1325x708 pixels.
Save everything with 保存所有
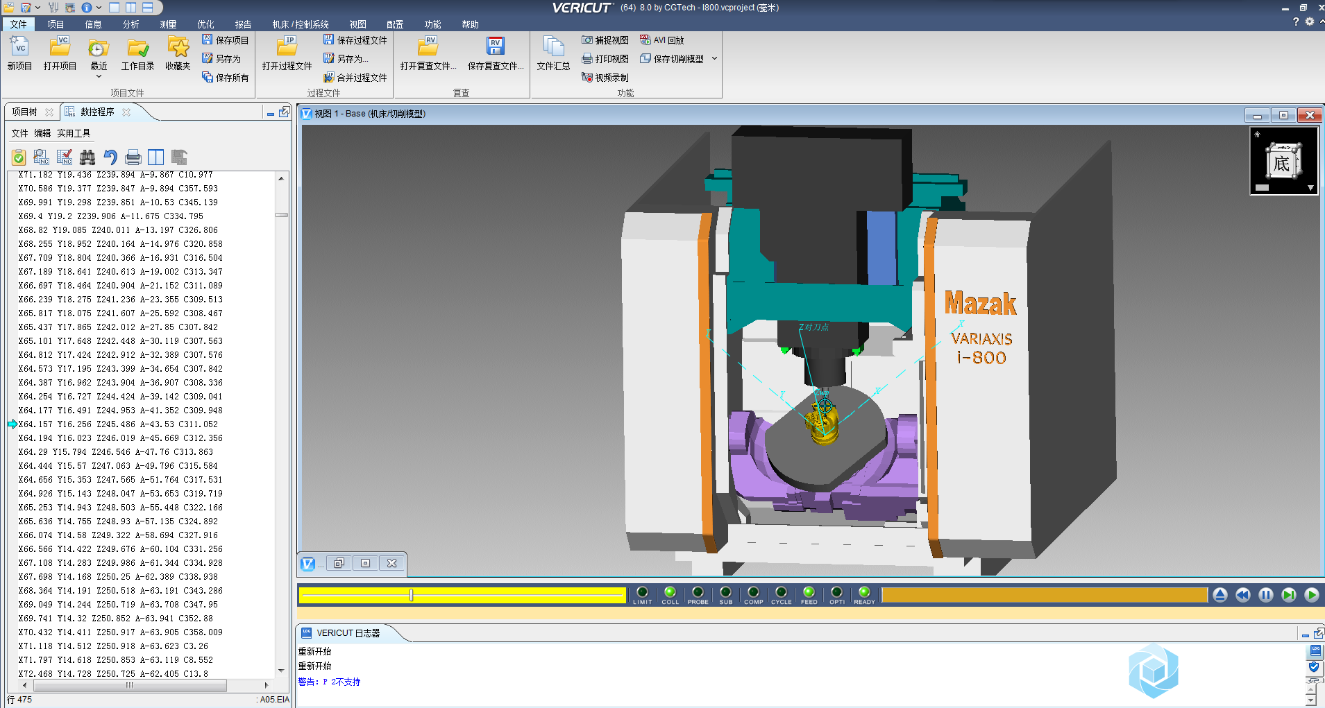pyautogui.click(x=225, y=78)
